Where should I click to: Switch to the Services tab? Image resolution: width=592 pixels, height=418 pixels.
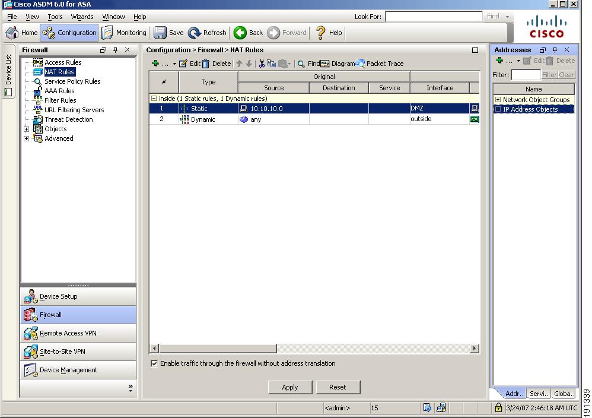539,394
